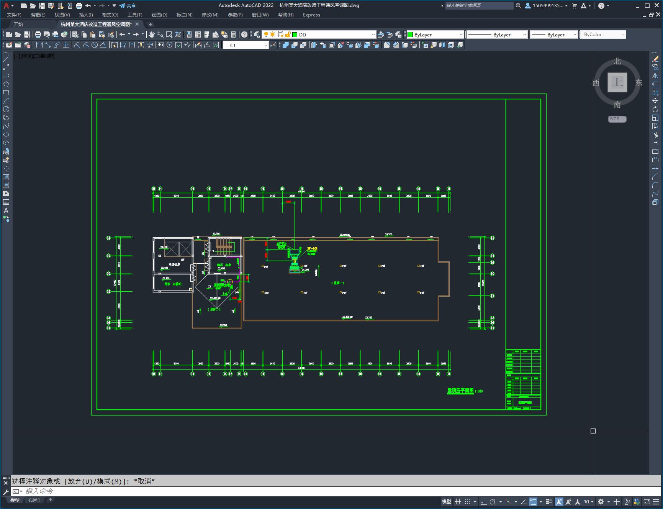Click the 共享 share button
The image size is (663, 509).
coord(128,6)
